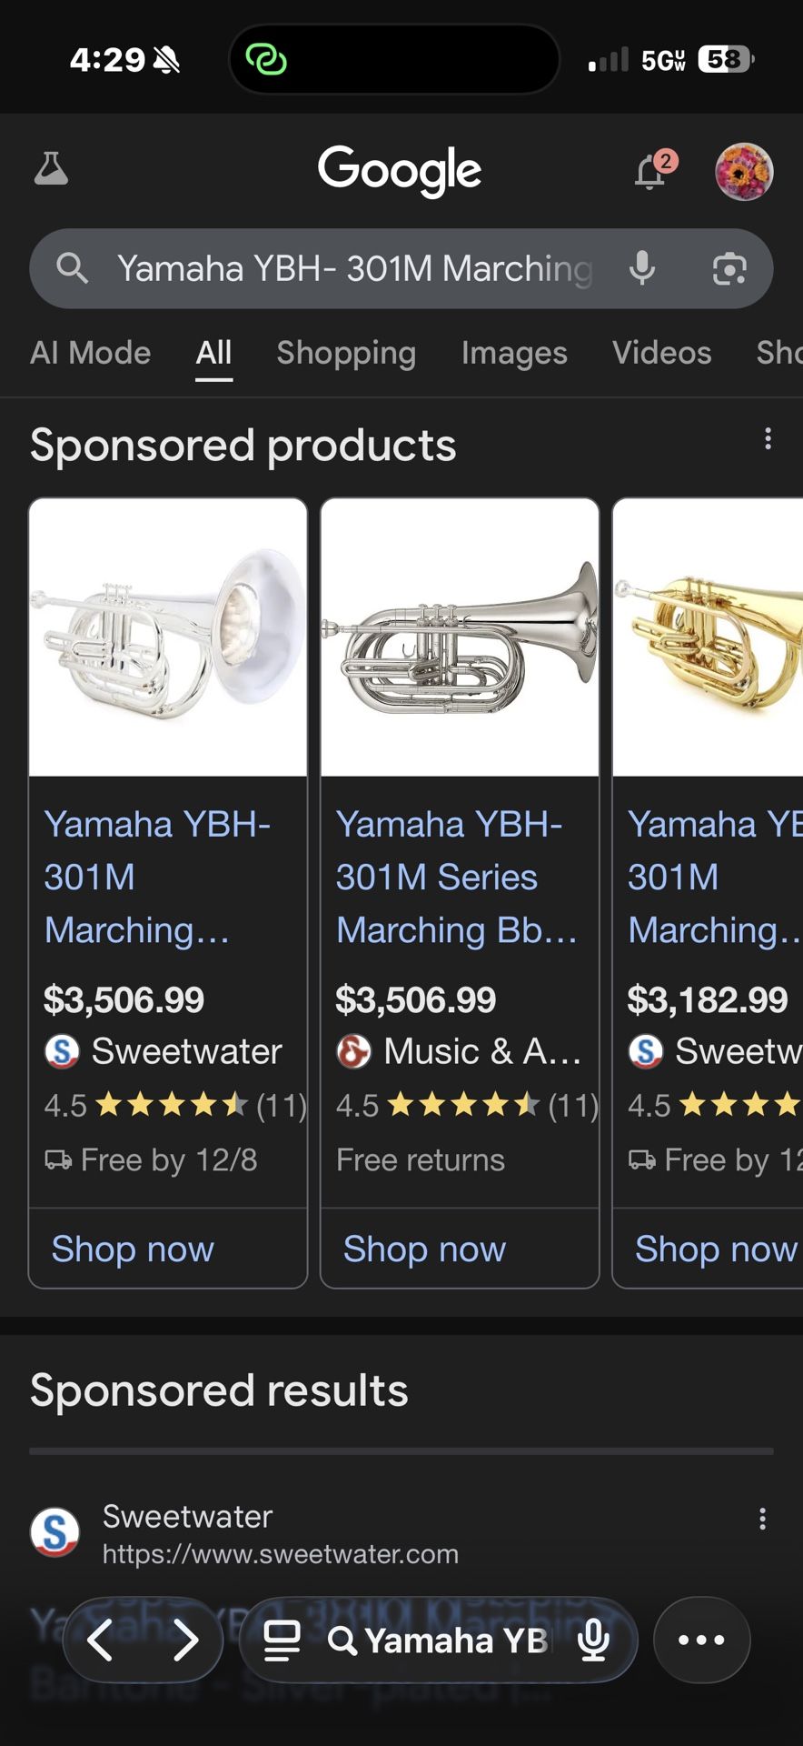Open Sponsored products options menu
Viewport: 803px width, 1746px height.
point(768,439)
